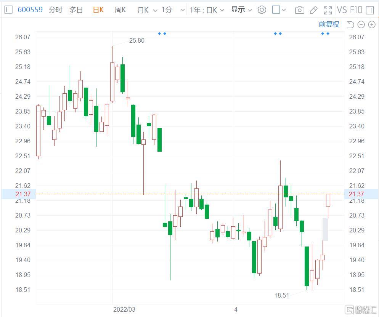Toggle the left sidebar panel icon
Screen dimensions: 379x317
[x=8, y=10]
